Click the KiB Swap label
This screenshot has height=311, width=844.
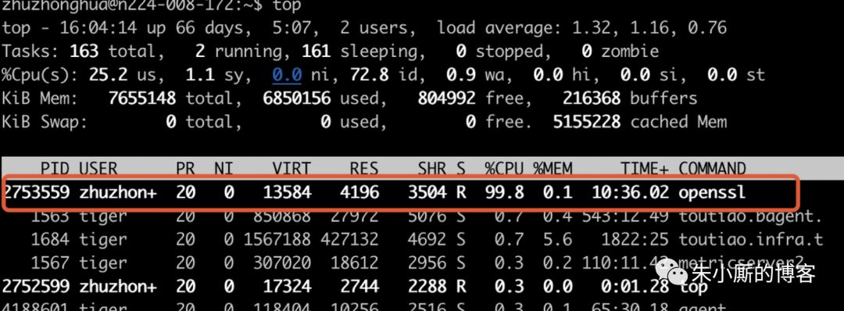point(44,122)
